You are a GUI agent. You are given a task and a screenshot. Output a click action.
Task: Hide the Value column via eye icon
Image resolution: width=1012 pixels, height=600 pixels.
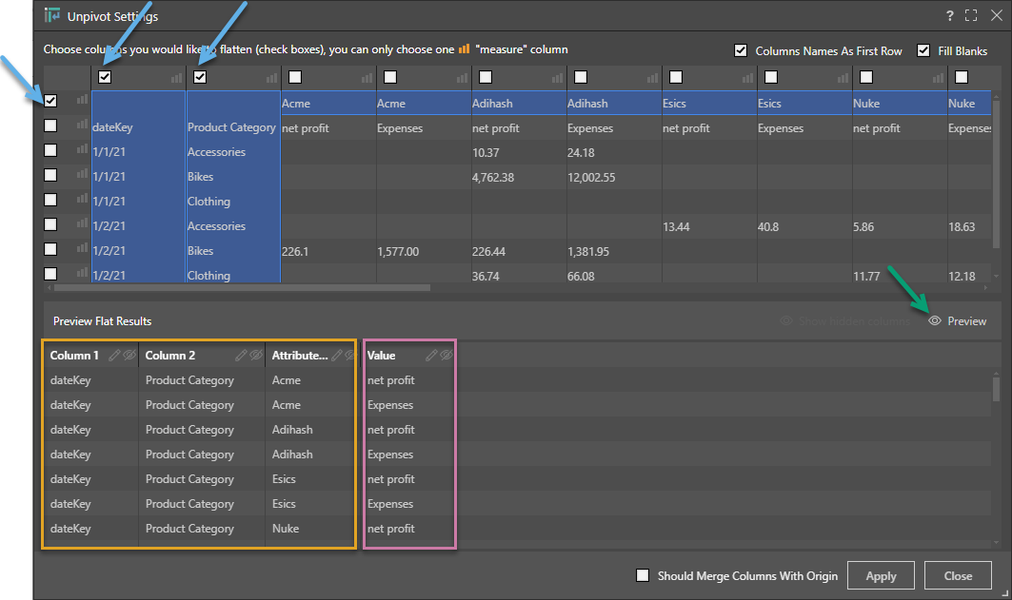(x=446, y=356)
